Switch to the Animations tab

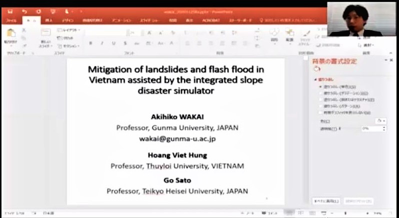[x=121, y=20]
